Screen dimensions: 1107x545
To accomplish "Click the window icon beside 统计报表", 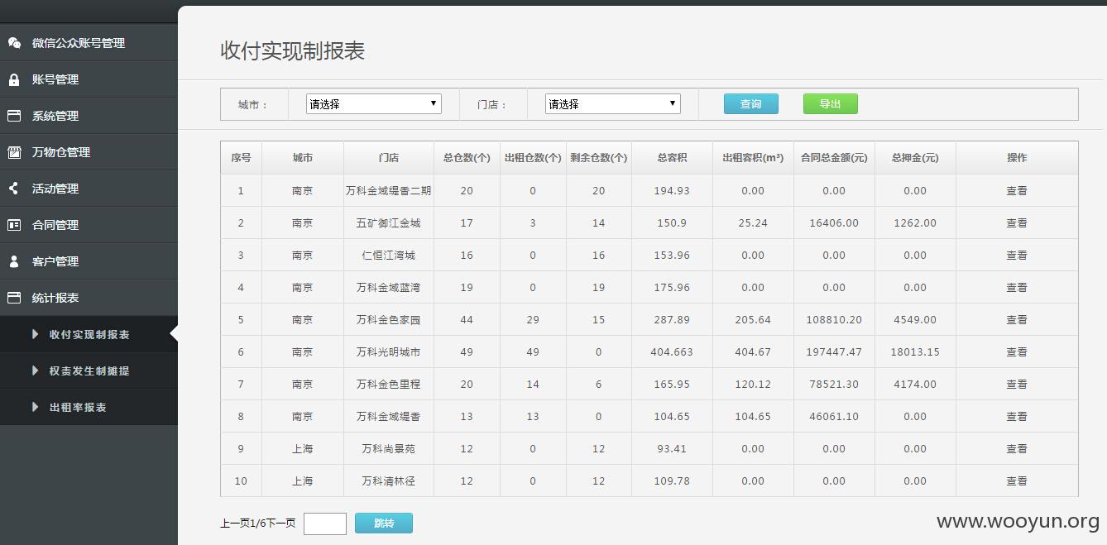I will 14,298.
